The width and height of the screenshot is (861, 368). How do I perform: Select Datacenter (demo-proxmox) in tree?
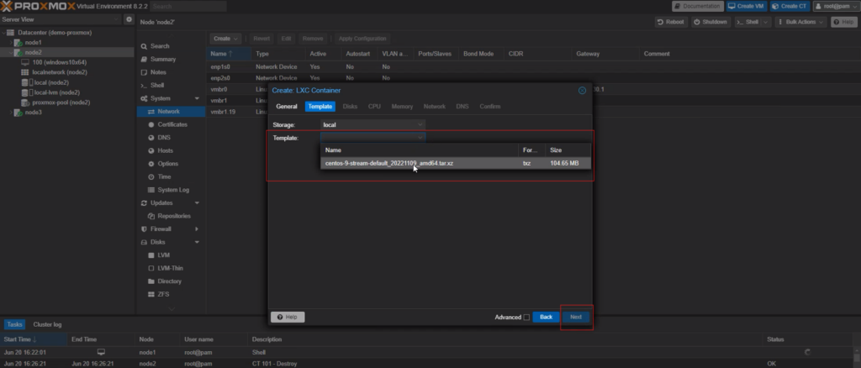(x=55, y=33)
